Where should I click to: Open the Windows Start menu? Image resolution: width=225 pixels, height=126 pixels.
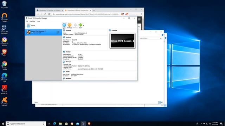3,124
